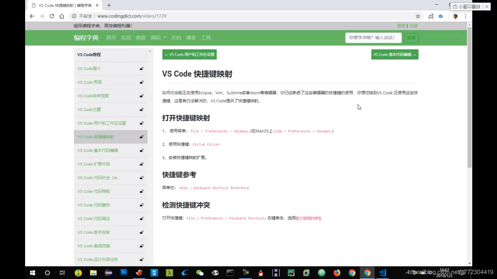
Task: Click the lock icon beside VS Code简介
Action: click(142, 69)
